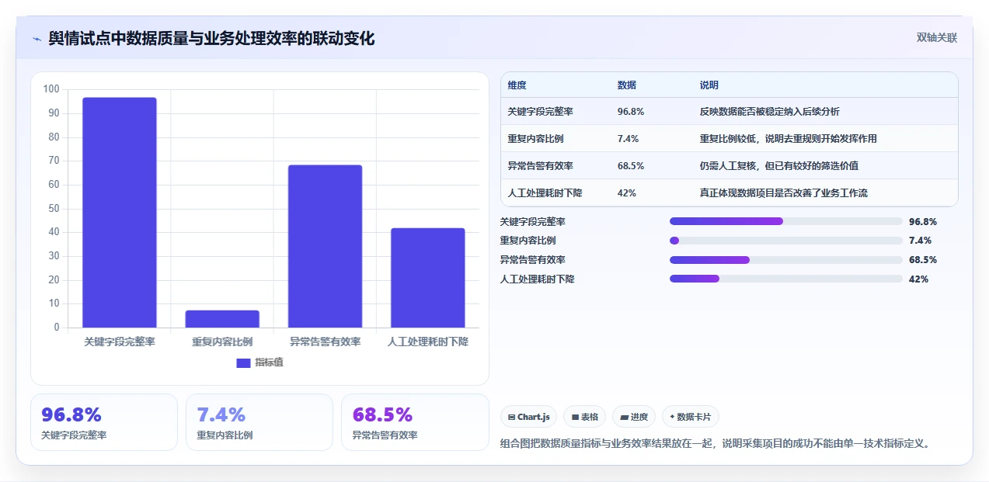Select the 42% table cell
Viewport: 989px width, 482px height.
(627, 193)
